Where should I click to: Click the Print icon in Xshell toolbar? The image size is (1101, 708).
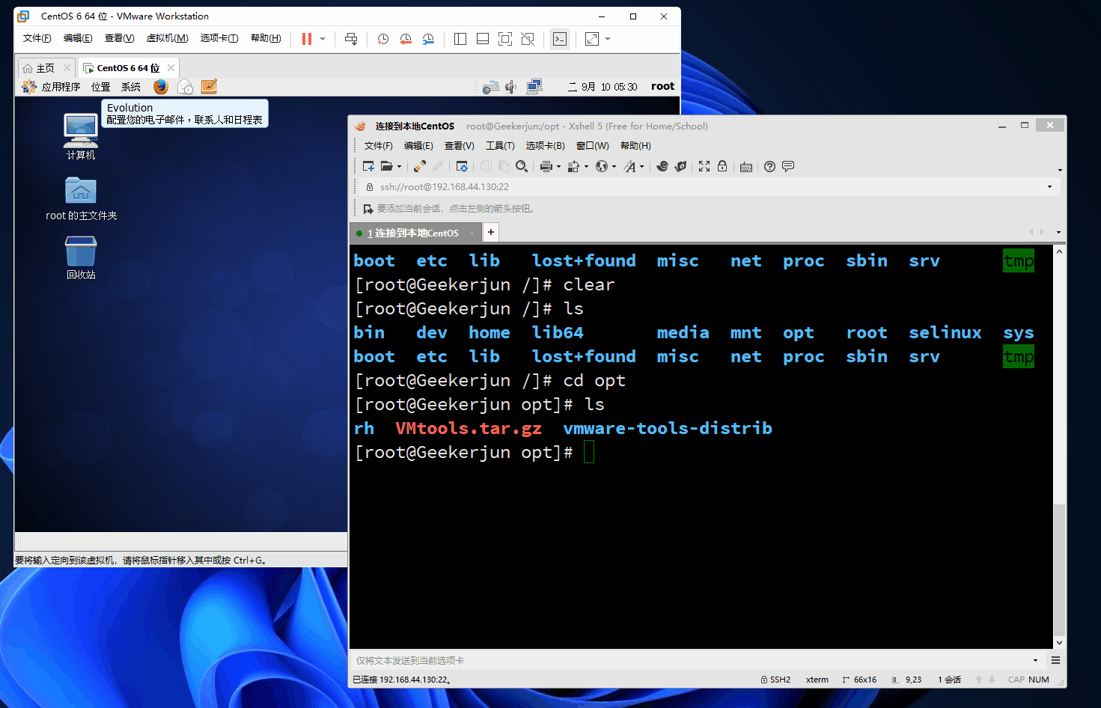[546, 166]
